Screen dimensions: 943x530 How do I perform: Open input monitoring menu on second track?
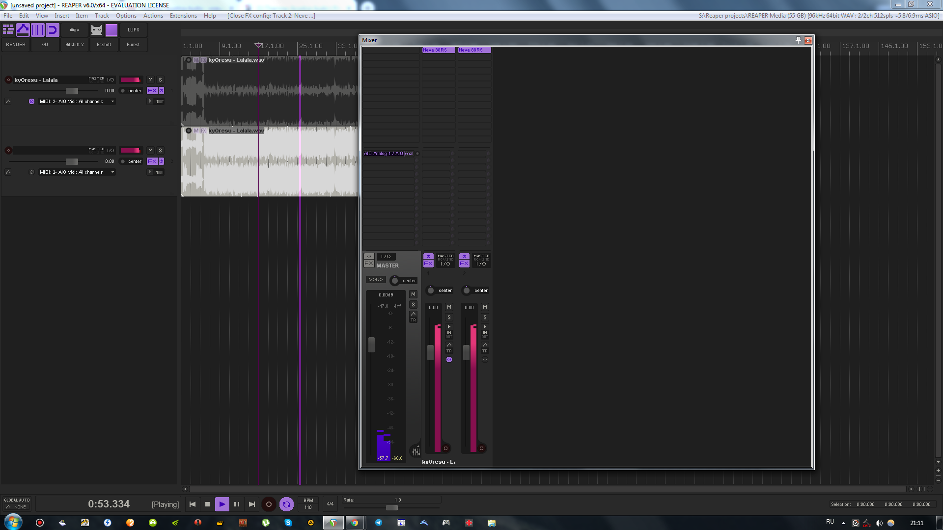[156, 172]
